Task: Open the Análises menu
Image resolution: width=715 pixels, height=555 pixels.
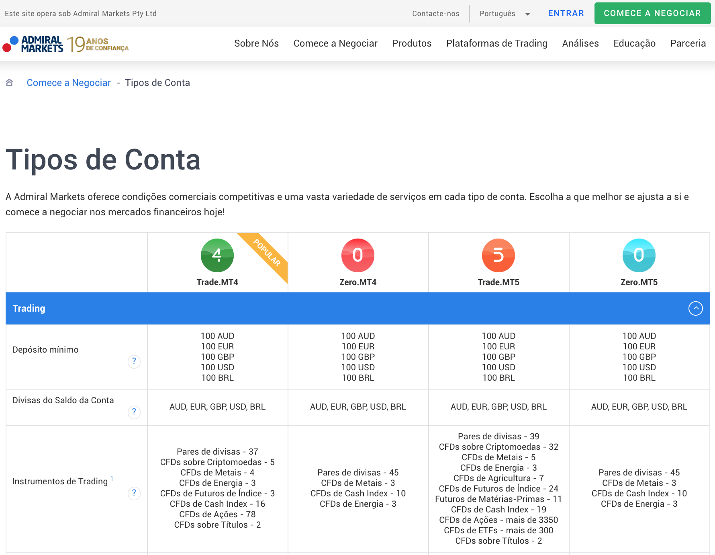Action: coord(580,43)
